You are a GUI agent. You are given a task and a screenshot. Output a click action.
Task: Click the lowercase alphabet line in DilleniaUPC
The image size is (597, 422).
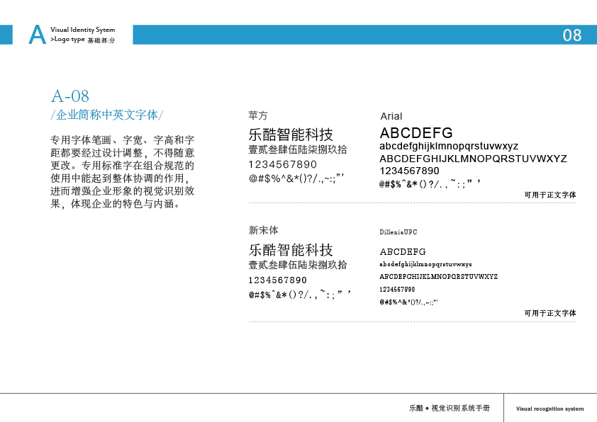(x=425, y=264)
